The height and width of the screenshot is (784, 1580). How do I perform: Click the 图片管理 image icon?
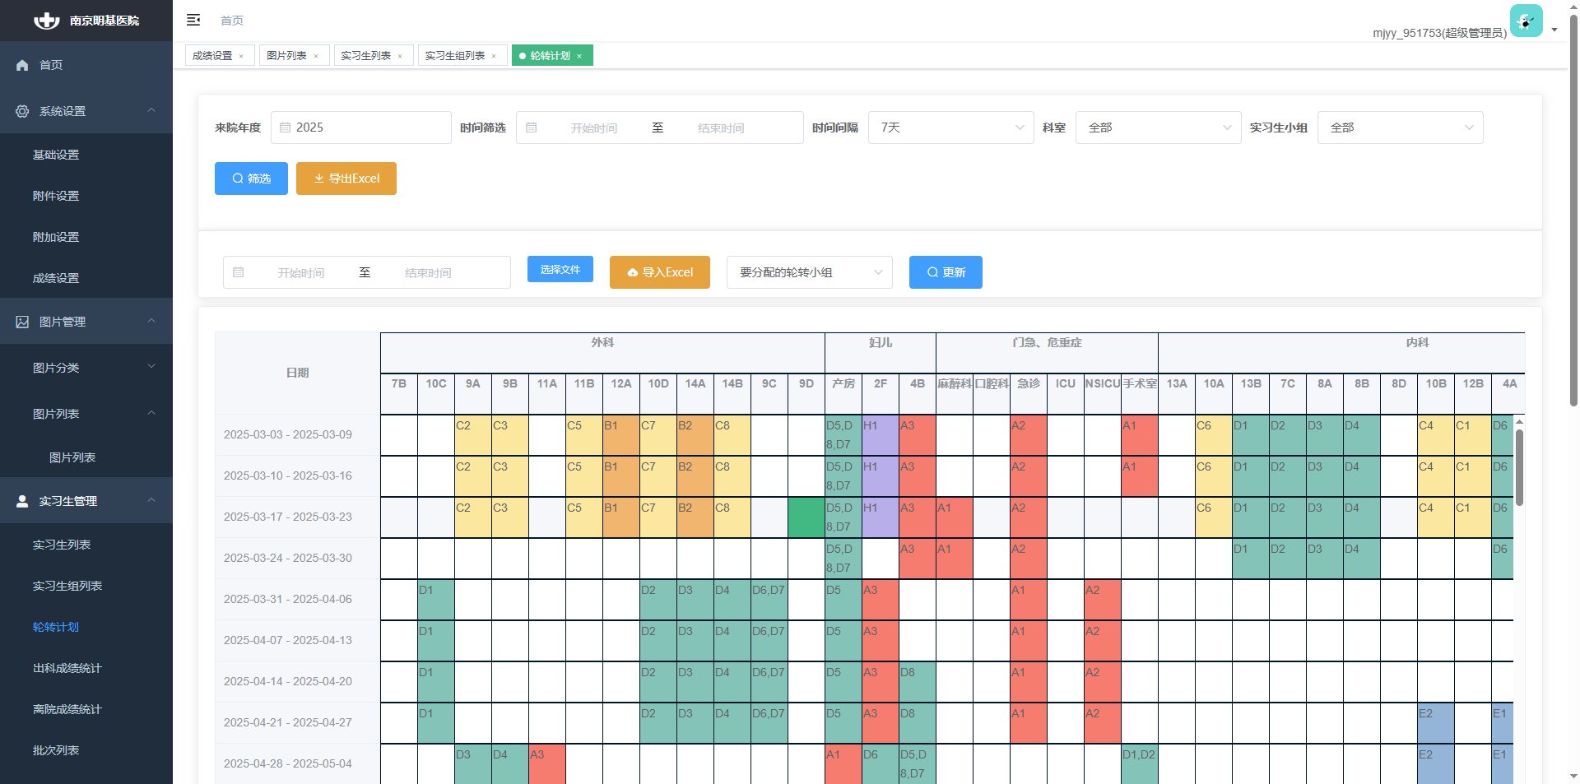point(22,322)
